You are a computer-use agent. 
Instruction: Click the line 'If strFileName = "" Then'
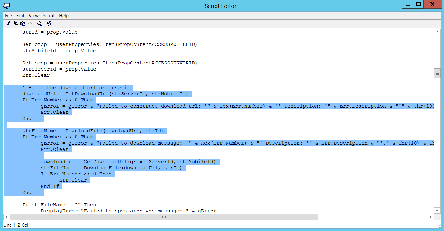click(x=59, y=205)
